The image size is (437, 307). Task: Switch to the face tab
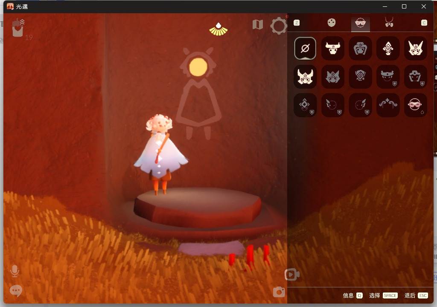[x=331, y=23]
